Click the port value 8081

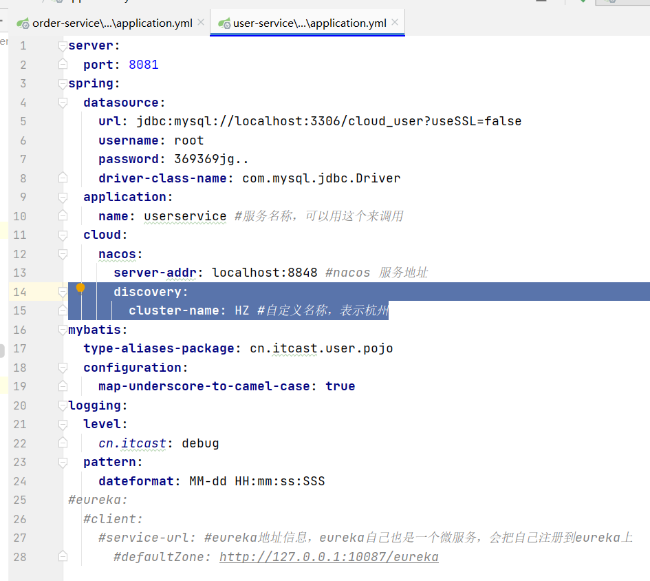tap(144, 65)
